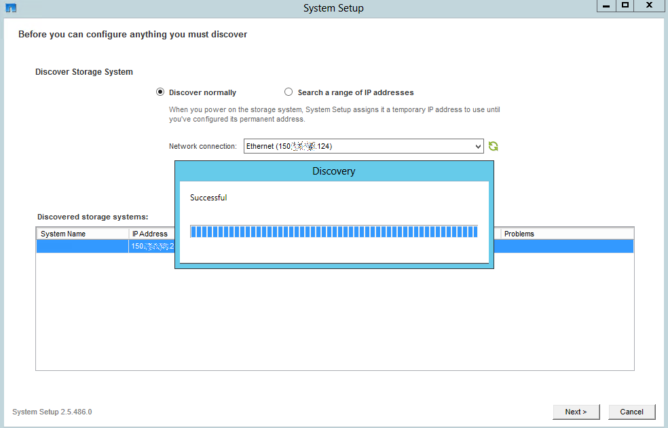Minimize the System Setup window
The height and width of the screenshot is (428, 668).
605,6
